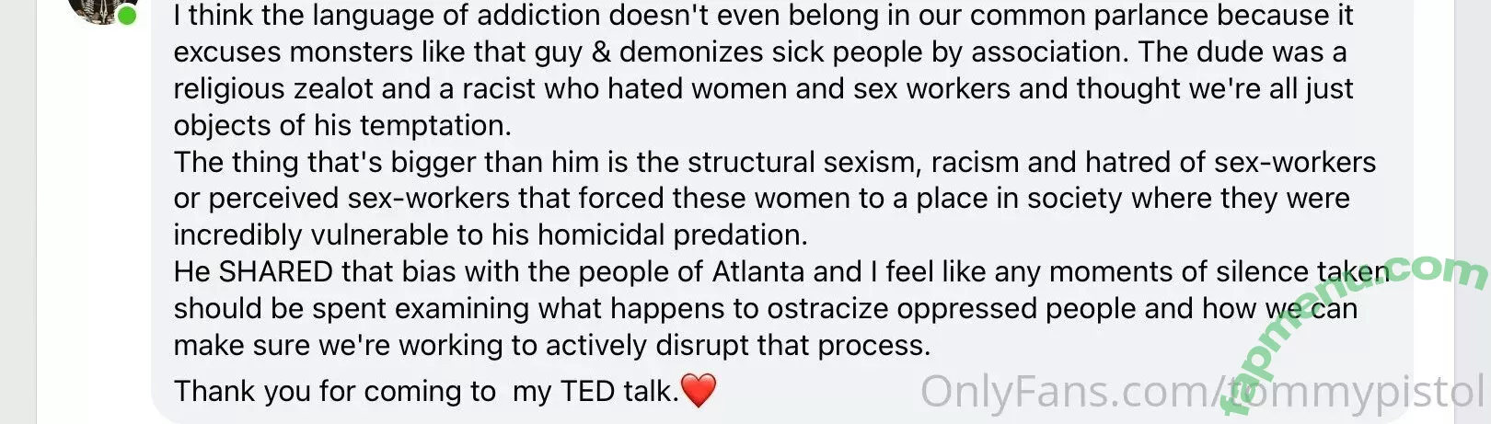This screenshot has width=1491, height=424.
Task: Click the ampersand symbol in the comment
Action: [x=601, y=52]
